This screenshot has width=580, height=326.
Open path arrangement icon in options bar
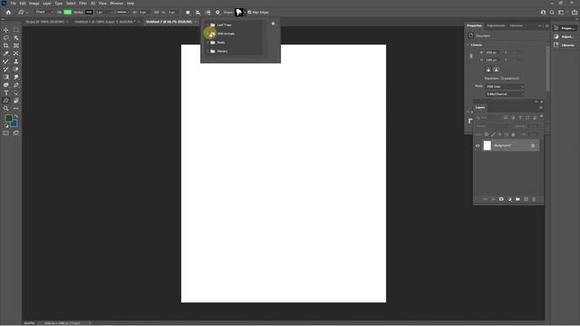(208, 12)
